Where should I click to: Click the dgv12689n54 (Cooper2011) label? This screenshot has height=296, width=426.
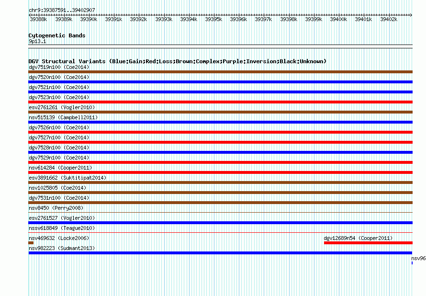[x=358, y=238]
